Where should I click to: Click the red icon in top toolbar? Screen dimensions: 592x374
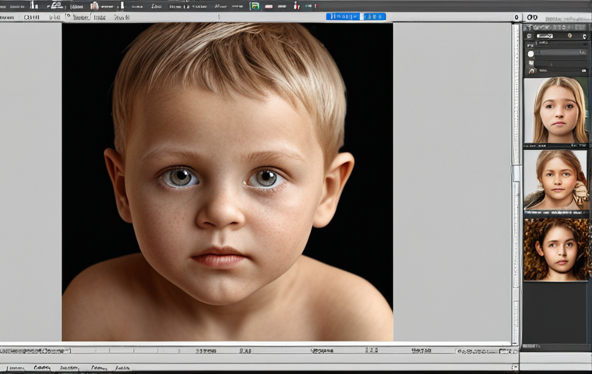(x=295, y=5)
